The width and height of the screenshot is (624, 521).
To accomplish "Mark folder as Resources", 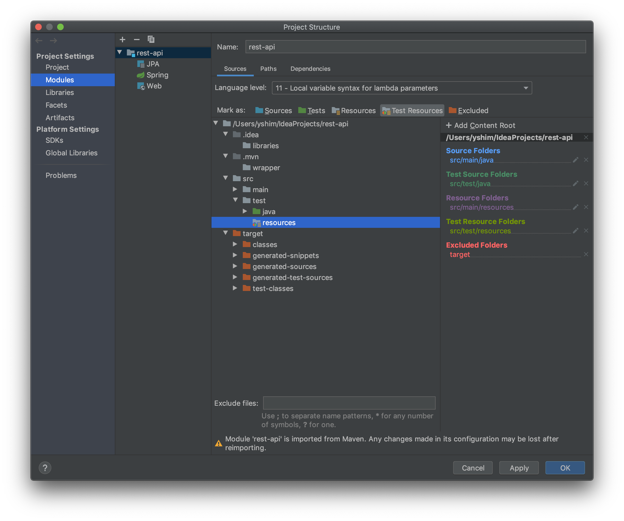I will coord(353,111).
